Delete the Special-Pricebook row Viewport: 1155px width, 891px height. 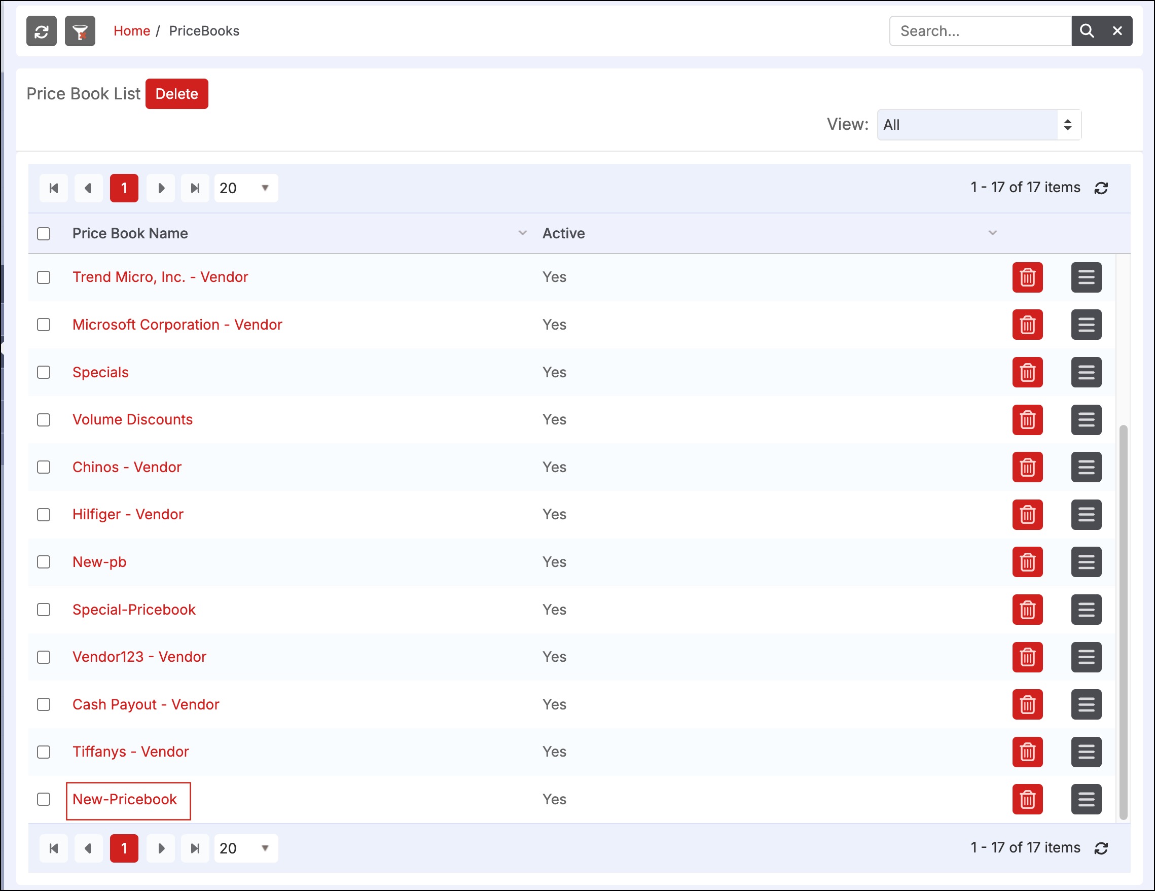click(1028, 610)
